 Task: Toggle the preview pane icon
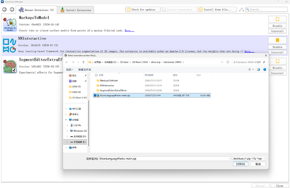tap(258, 70)
